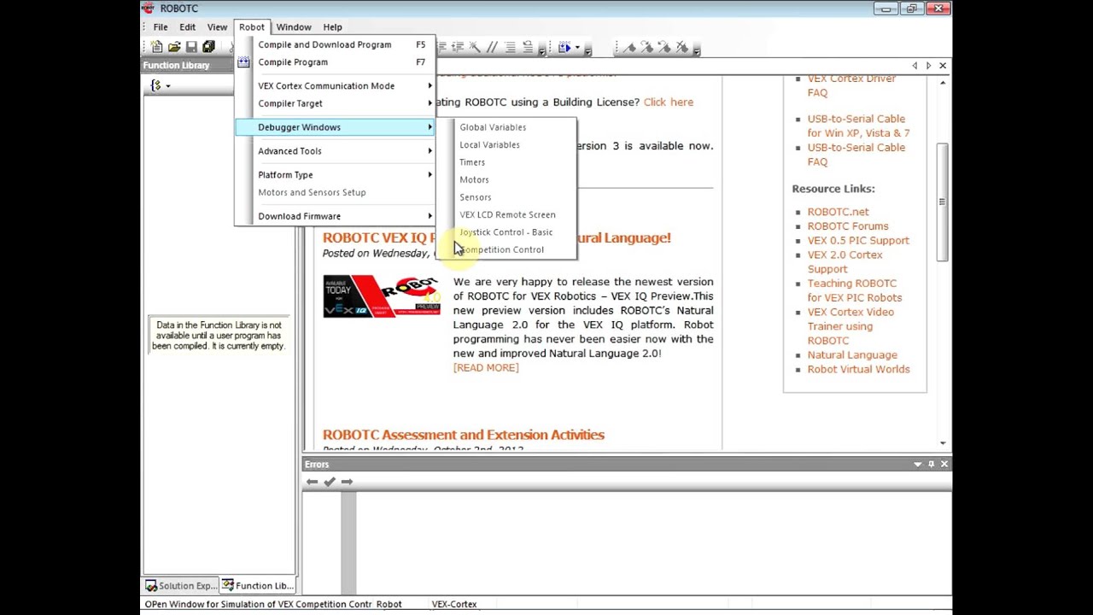Click the Save All toolbar icon
This screenshot has width=1093, height=615.
point(208,47)
